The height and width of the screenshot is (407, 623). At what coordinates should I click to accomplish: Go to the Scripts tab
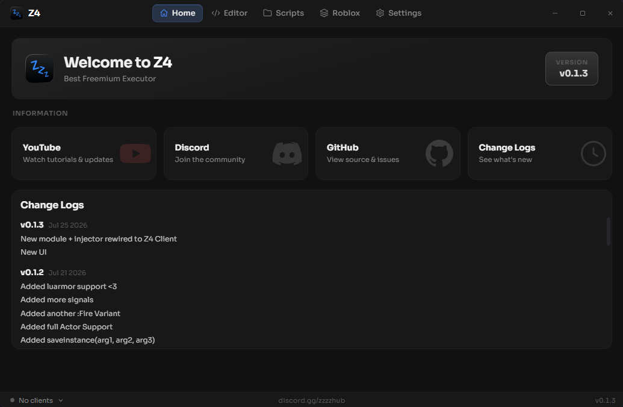coord(284,13)
